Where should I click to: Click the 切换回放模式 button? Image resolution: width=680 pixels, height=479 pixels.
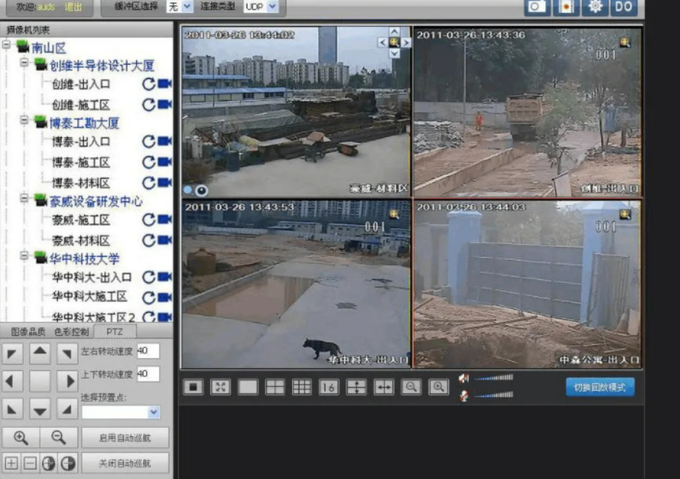click(600, 387)
